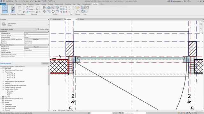This screenshot has height=114, width=204.
Task: Collapse the Vues (tout) tree node
Action: pyautogui.click(x=1, y=68)
